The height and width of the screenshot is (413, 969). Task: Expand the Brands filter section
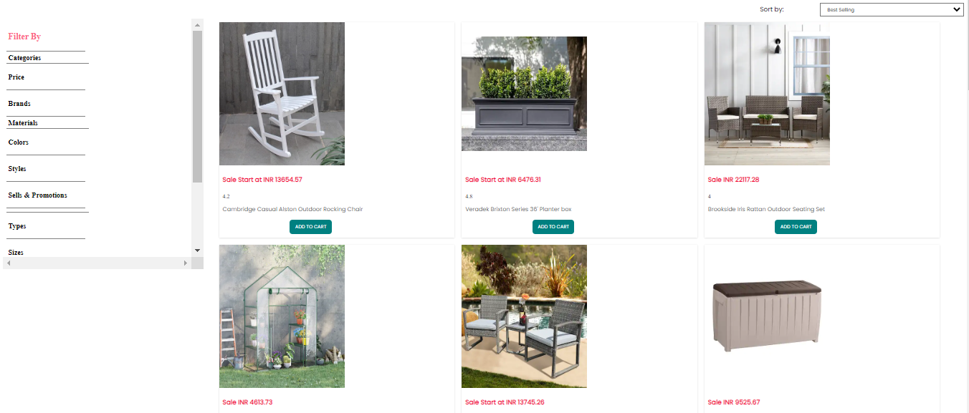[x=19, y=104]
